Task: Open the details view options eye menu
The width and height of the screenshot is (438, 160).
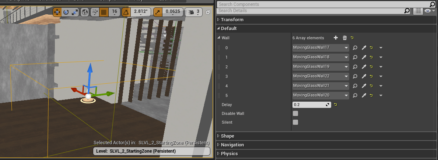Action: click(428, 11)
